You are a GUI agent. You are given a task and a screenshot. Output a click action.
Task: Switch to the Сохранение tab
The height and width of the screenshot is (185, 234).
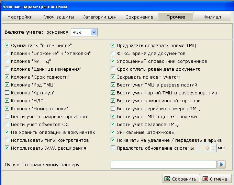[139, 17]
